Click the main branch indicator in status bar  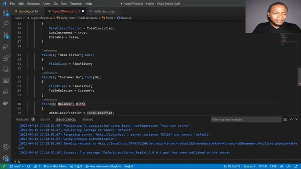[x=16, y=166]
